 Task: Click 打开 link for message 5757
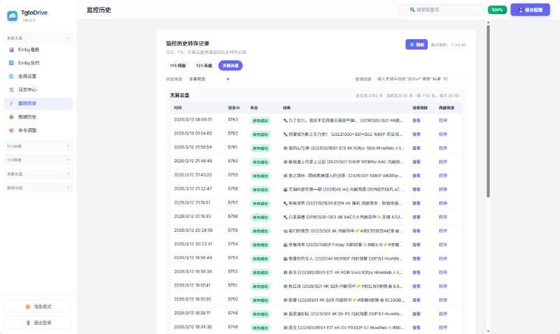click(x=443, y=204)
